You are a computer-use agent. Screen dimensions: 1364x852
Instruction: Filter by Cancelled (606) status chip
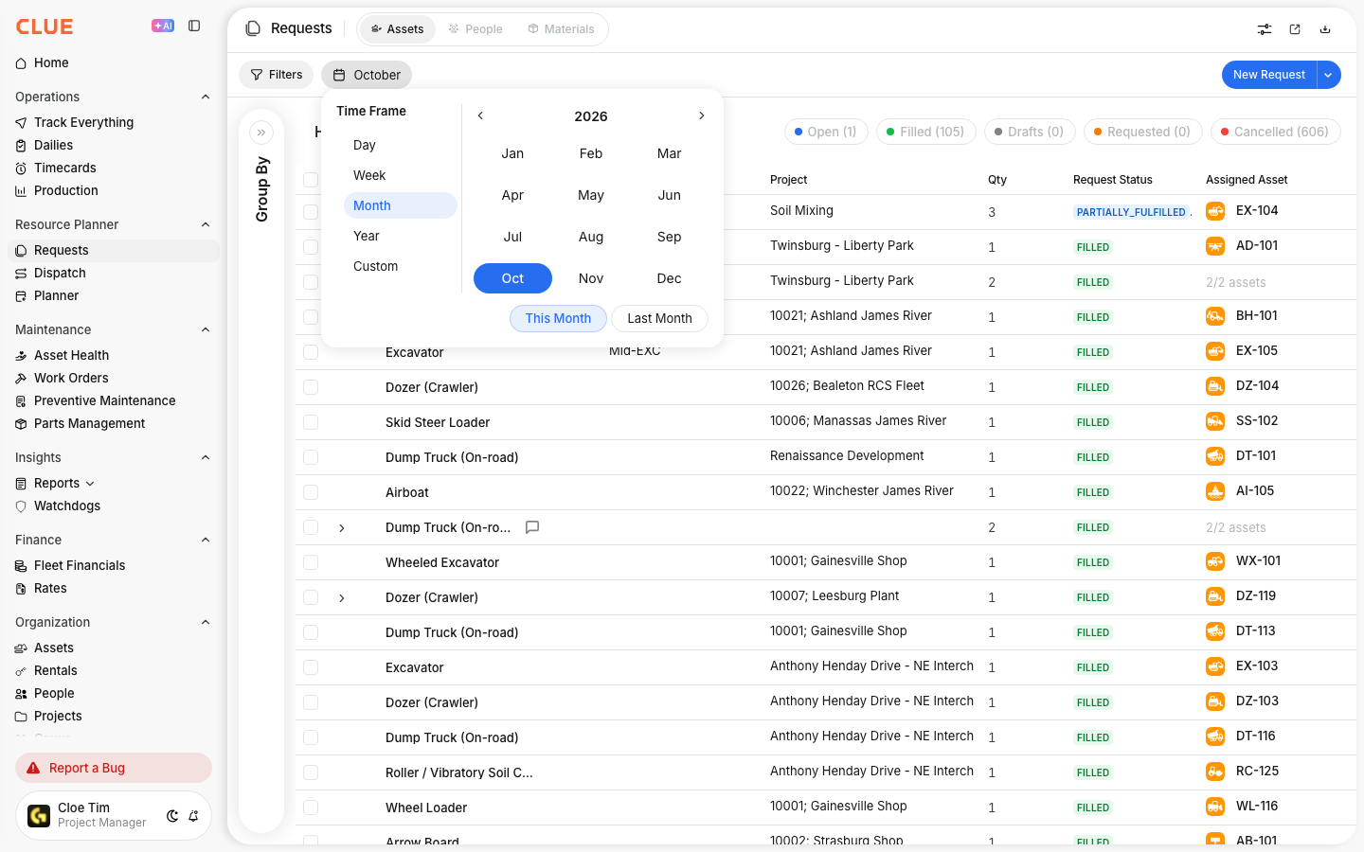pos(1275,132)
